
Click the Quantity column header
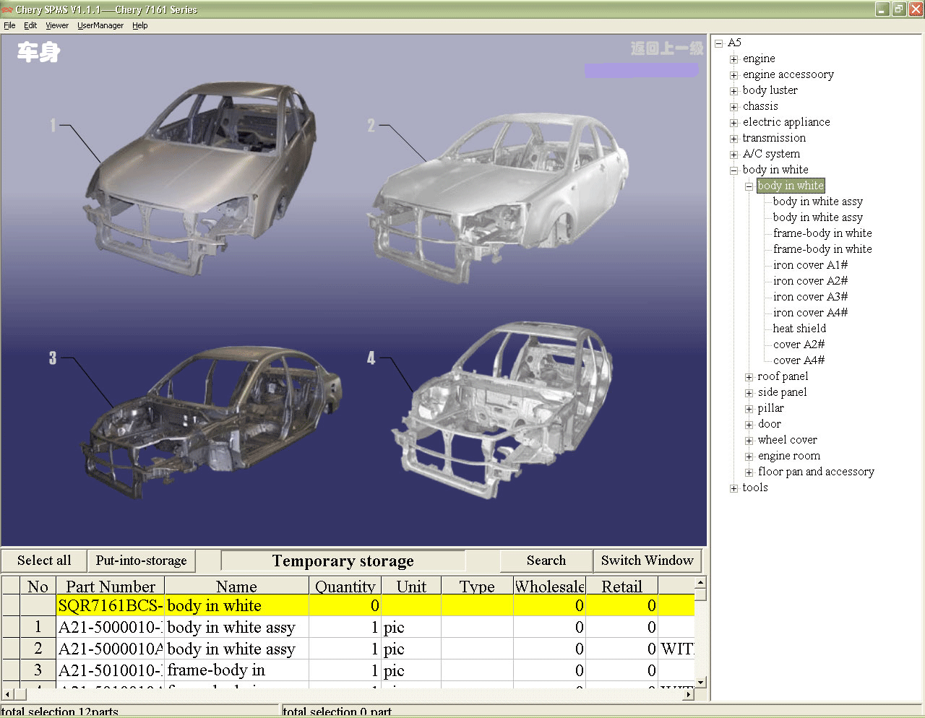[x=345, y=587]
